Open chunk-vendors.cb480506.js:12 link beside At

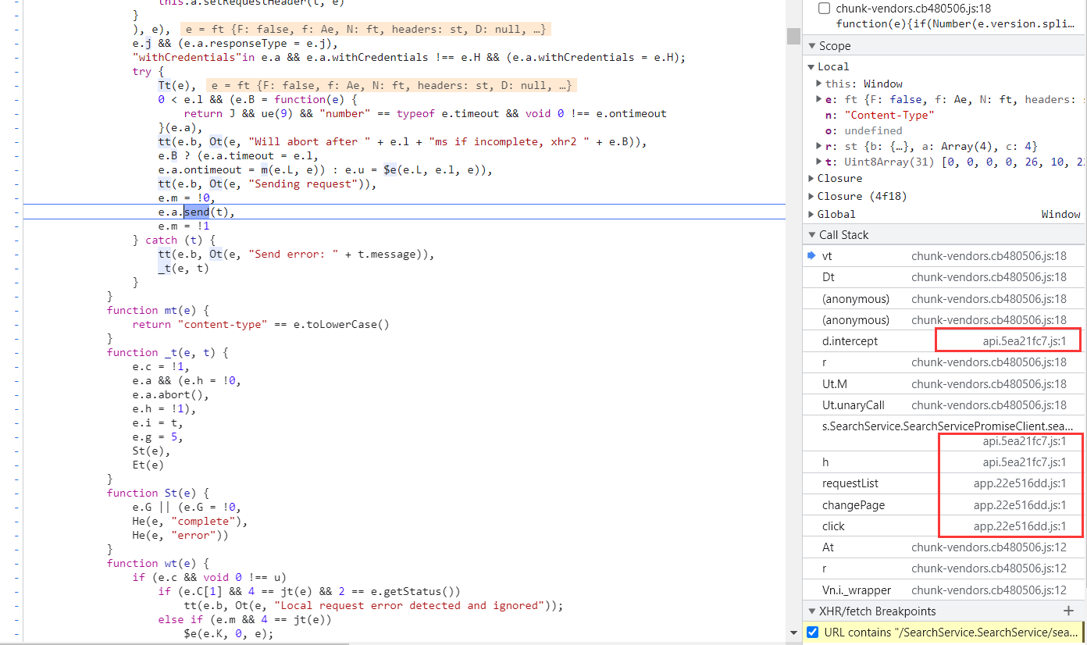click(989, 547)
